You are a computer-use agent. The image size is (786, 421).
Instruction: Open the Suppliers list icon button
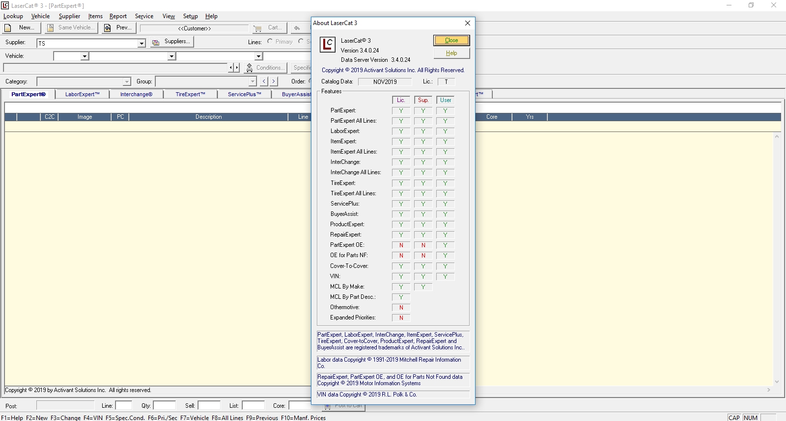[156, 43]
